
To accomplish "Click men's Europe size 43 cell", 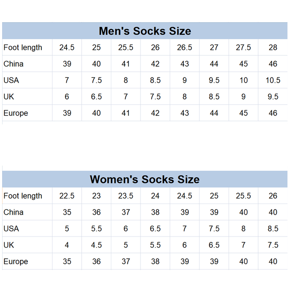I will [185, 113].
